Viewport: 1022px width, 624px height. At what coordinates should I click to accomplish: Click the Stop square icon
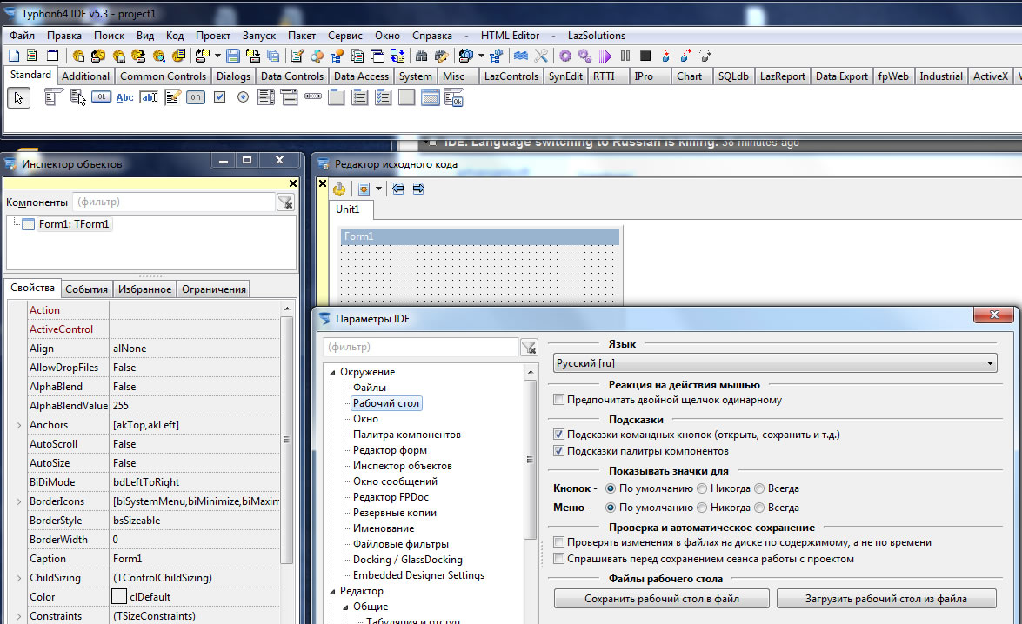[x=645, y=56]
